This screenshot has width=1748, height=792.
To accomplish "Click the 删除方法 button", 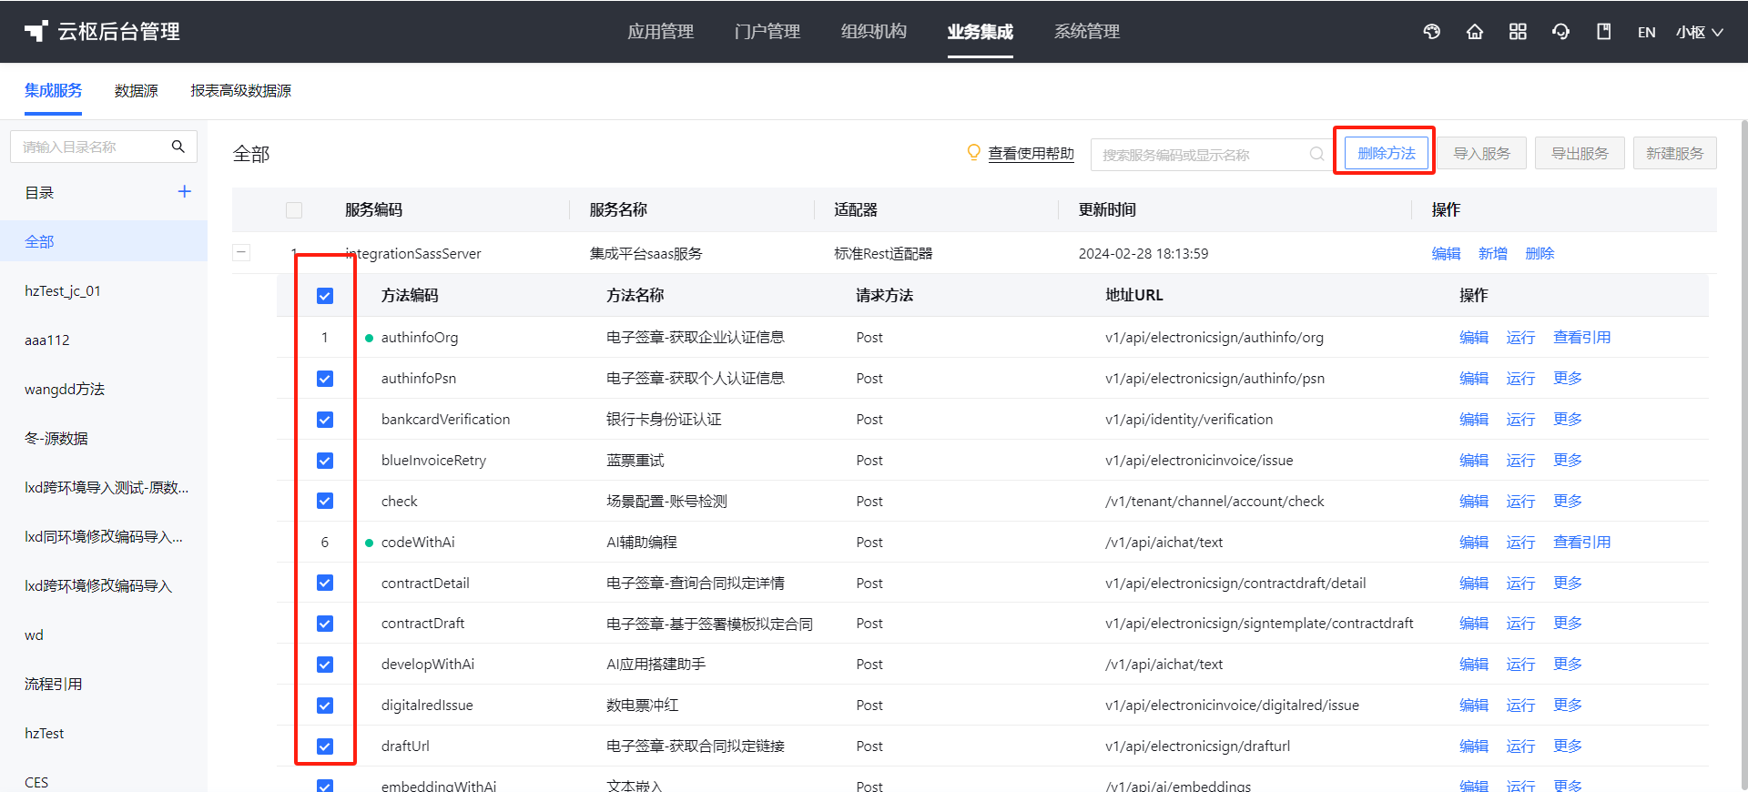I will (x=1387, y=153).
